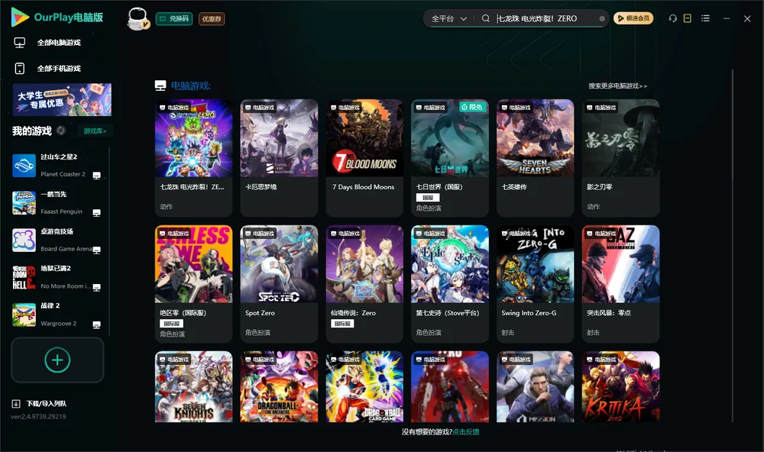
Task: Open the user avatar profile
Action: tap(138, 18)
